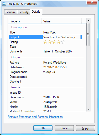
Task: Set rating to four stars
Action: [59, 42]
